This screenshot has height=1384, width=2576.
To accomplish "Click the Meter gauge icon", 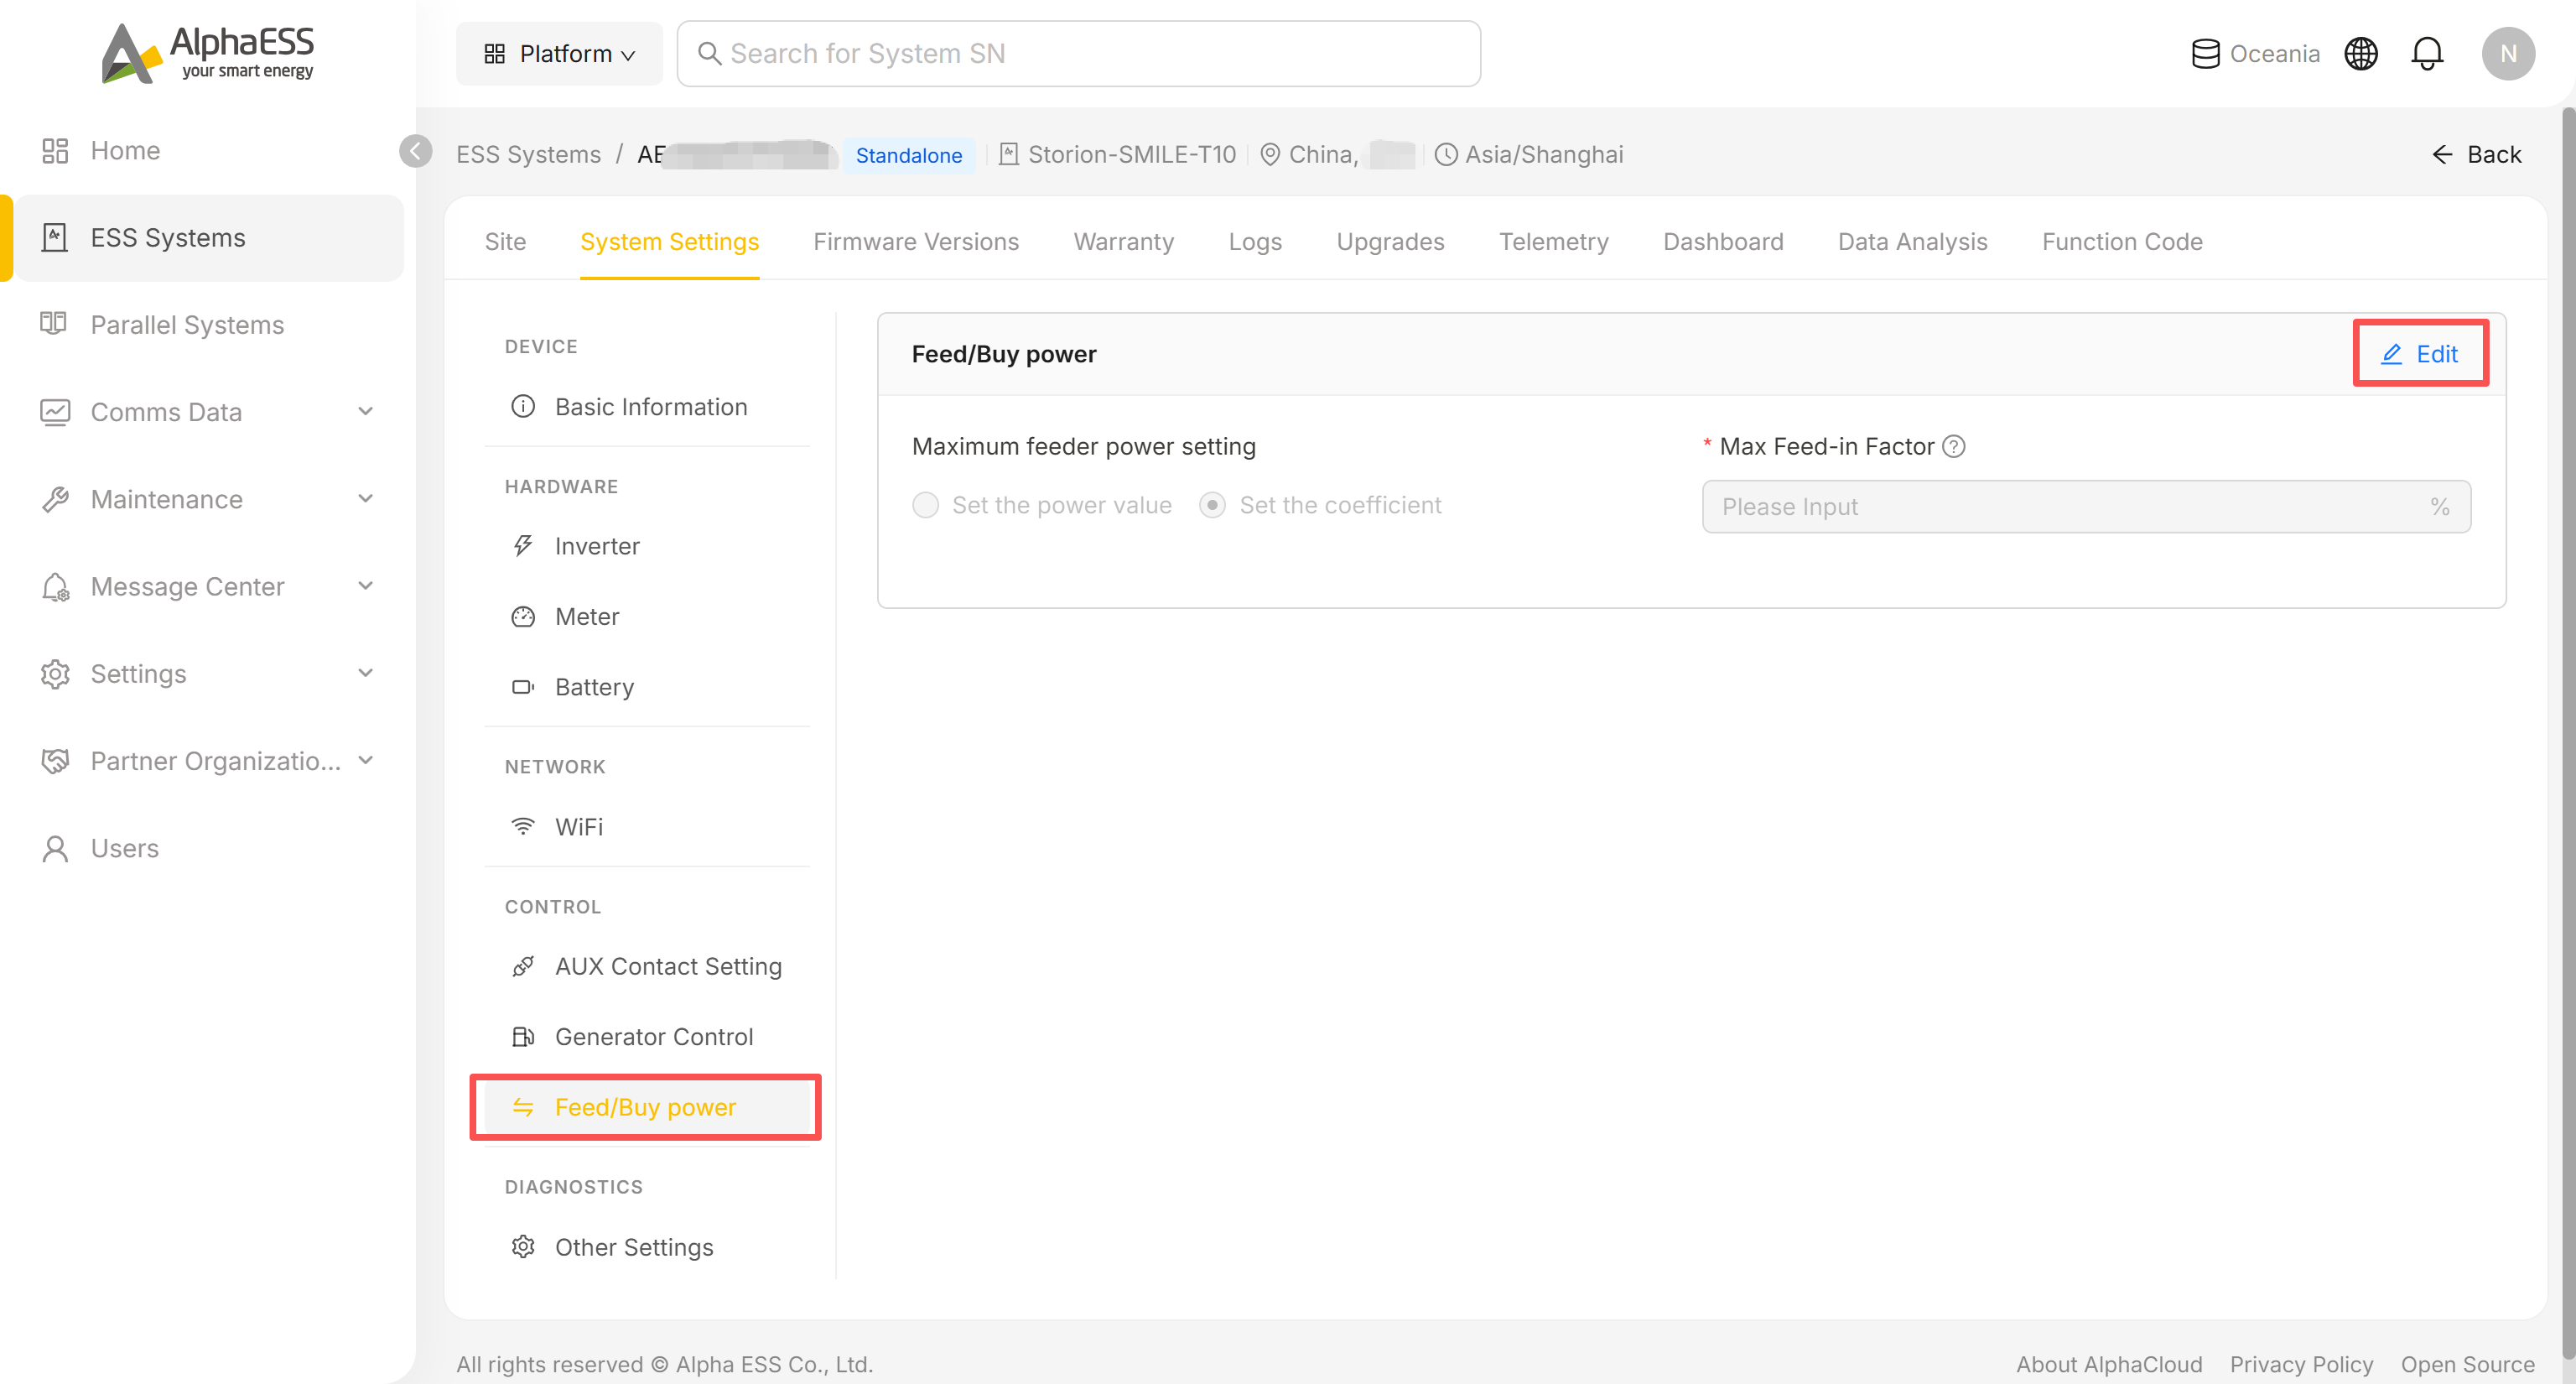I will [523, 617].
